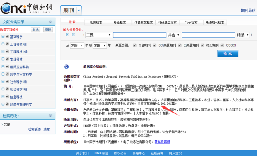The height and width of the screenshot is (156, 257).
Task: Toggle the SCI来源期刊 checkbox
Action: [x=155, y=45]
